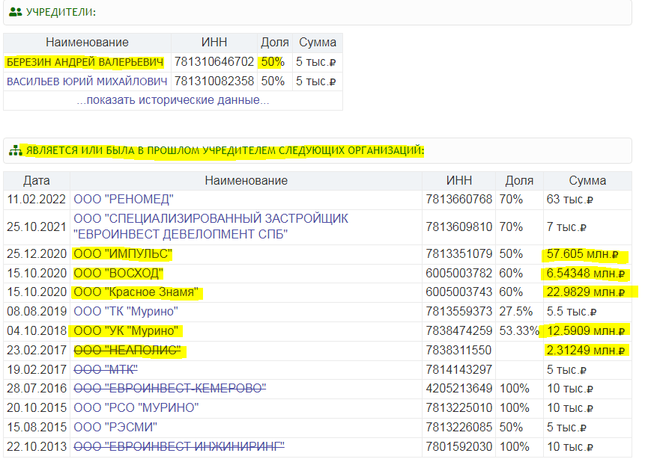Click struck-through ООО "НЕАПОЛИС" link

point(127,351)
